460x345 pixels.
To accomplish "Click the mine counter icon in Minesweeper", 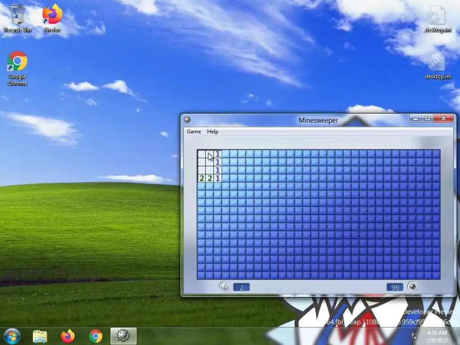I will coord(412,286).
